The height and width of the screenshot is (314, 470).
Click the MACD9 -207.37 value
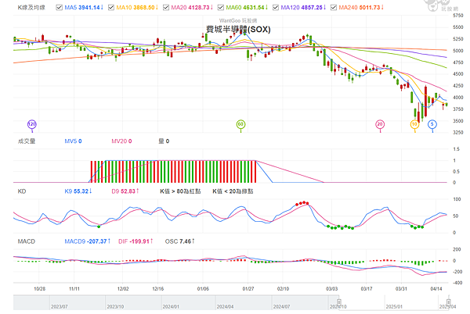(x=88, y=241)
